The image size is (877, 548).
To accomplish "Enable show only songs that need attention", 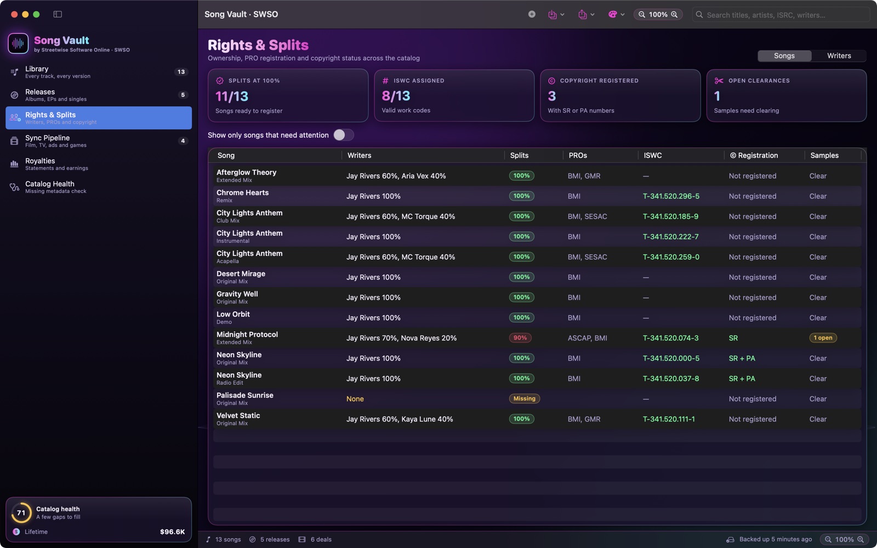I will [x=344, y=135].
